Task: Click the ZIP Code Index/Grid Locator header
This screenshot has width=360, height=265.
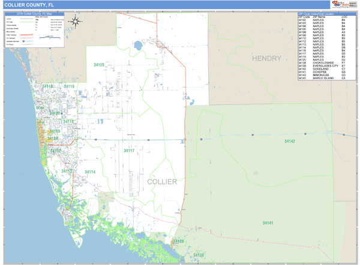Action: (326, 13)
